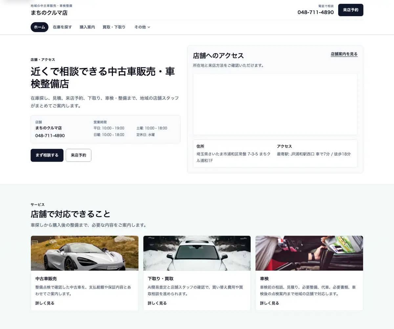Click the まちのクルマ店 site logo title

(49, 13)
